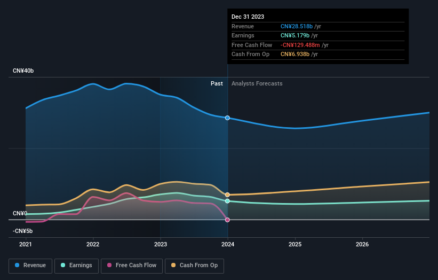Click the Earnings row label in tooltip
The image size is (438, 280).
[243, 35]
